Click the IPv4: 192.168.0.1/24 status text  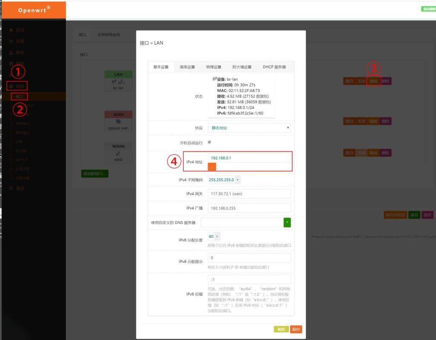(235, 108)
